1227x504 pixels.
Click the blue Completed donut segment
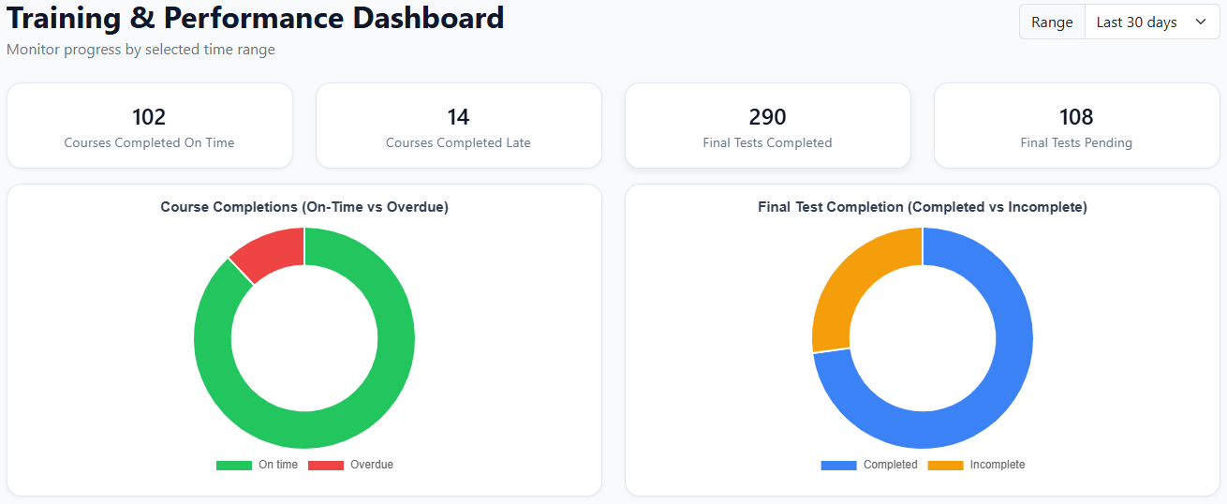tap(993, 393)
